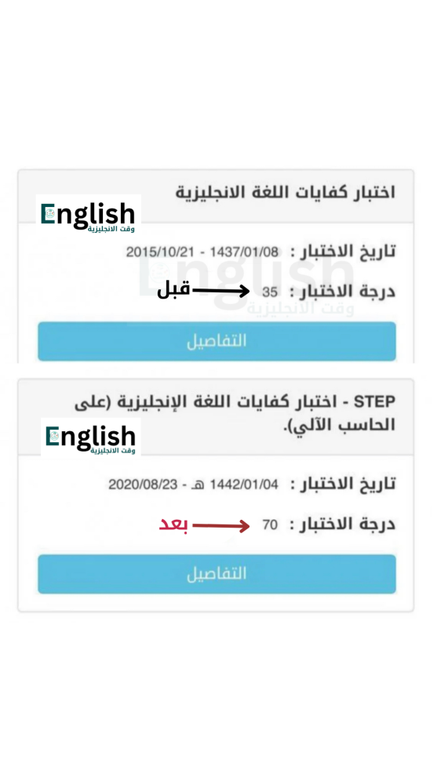The image size is (441, 784).
Task: Select the Hijri date 1442/01/04
Action: pyautogui.click(x=244, y=484)
